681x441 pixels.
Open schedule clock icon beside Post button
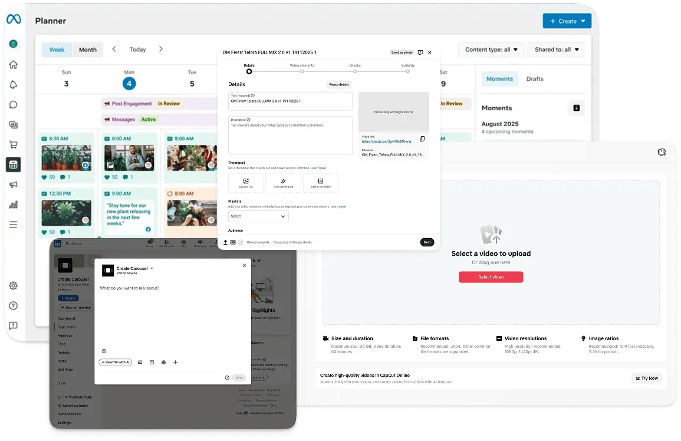pyautogui.click(x=227, y=378)
